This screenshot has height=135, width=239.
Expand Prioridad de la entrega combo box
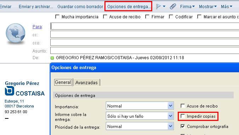[171, 126]
